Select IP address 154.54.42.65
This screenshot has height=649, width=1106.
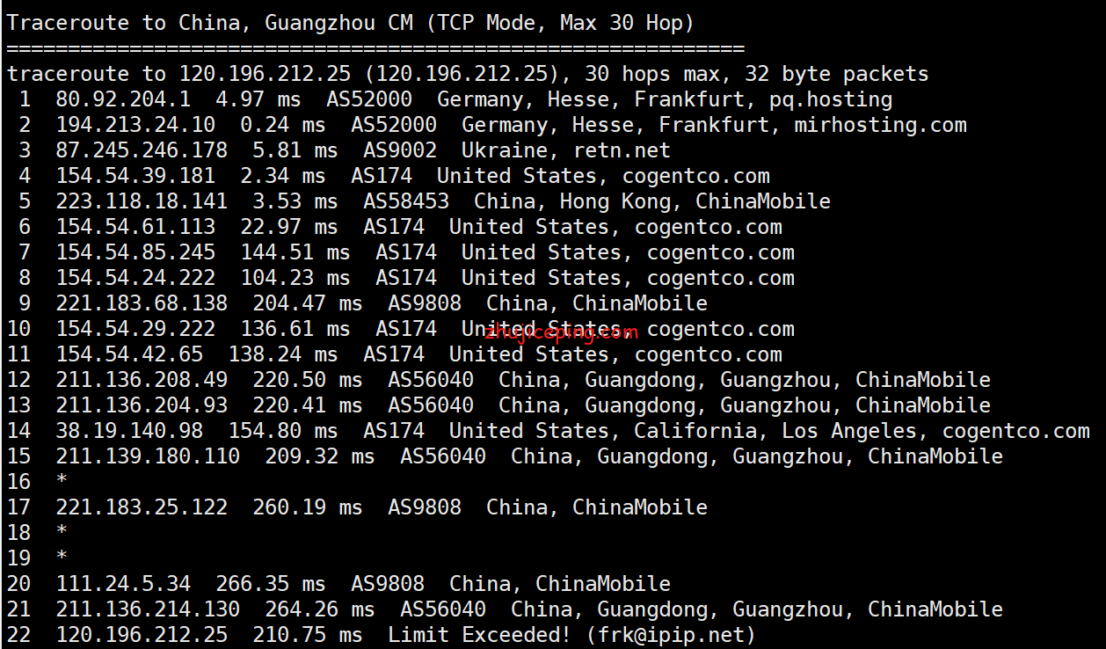tap(129, 354)
